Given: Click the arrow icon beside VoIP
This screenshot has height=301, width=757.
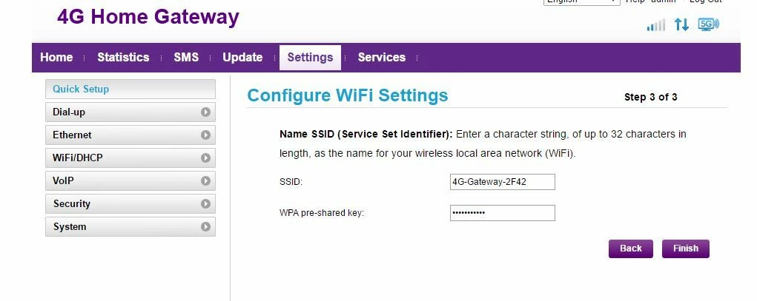Looking at the screenshot, I should tap(205, 181).
